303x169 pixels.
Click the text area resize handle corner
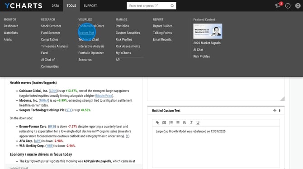point(282,99)
